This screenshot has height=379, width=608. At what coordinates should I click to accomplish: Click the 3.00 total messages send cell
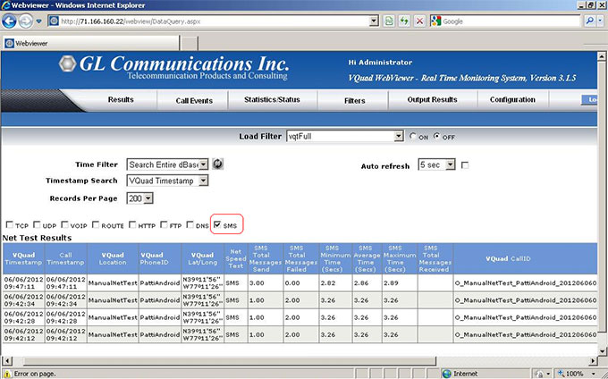click(266, 283)
